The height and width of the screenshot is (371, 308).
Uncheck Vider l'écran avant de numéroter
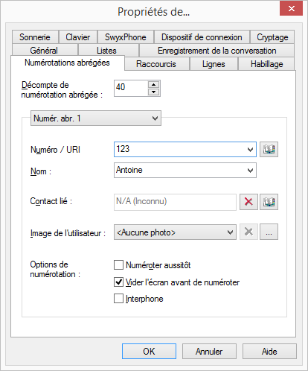(x=118, y=282)
